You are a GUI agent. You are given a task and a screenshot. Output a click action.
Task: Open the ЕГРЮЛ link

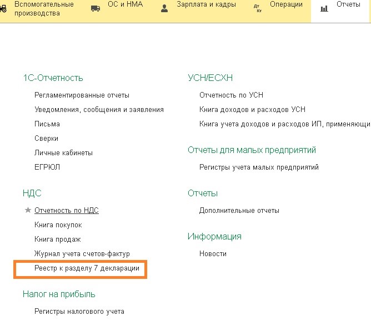(x=47, y=167)
